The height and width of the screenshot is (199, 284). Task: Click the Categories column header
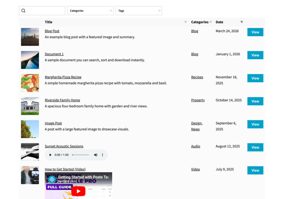(x=200, y=22)
